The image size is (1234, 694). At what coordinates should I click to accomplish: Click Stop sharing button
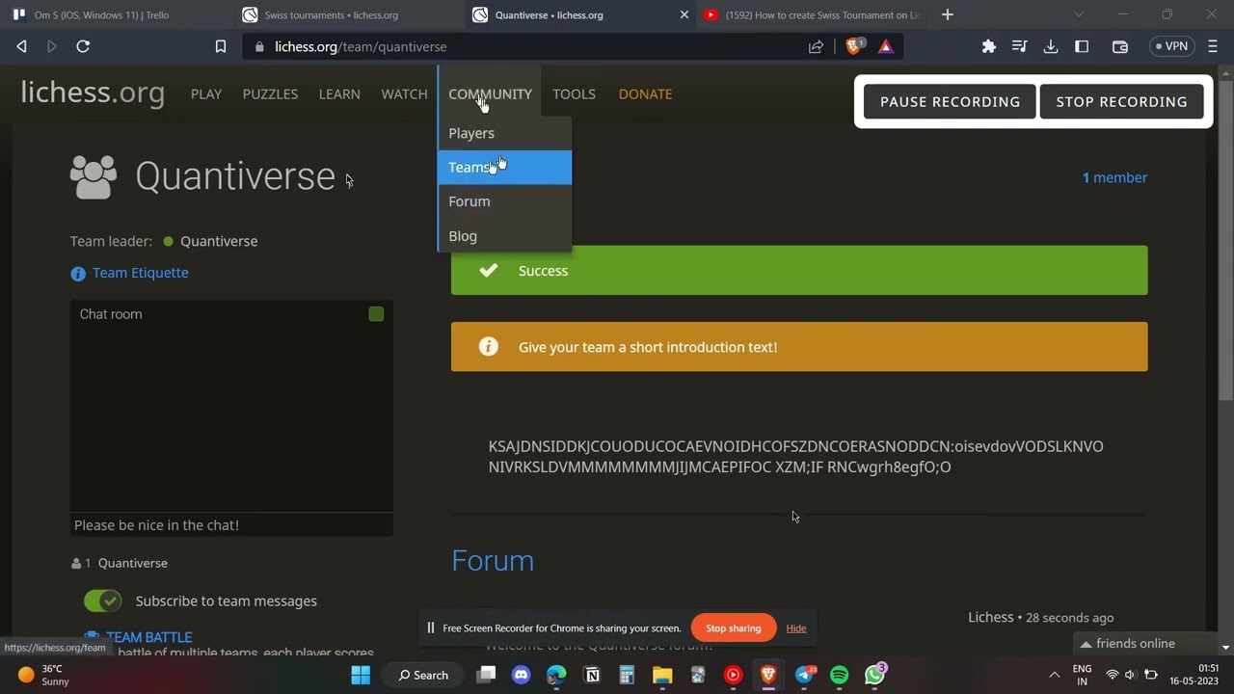coord(733,628)
